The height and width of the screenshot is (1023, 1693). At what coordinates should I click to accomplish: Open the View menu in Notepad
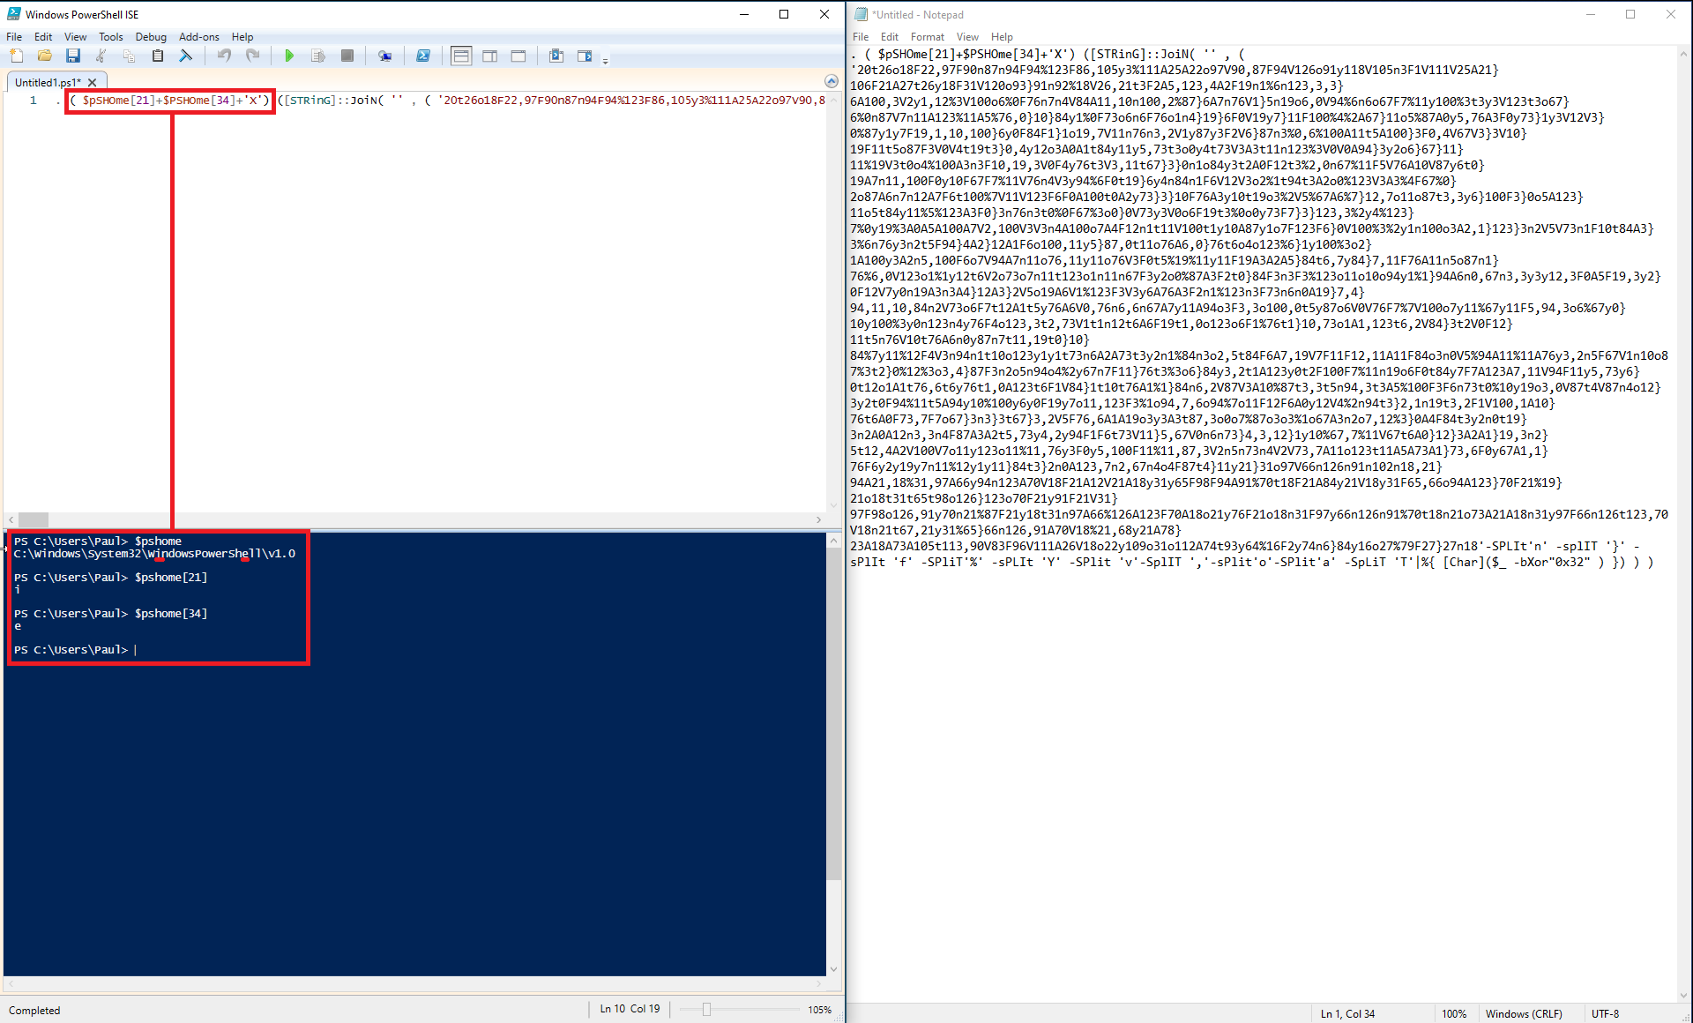[x=967, y=37]
